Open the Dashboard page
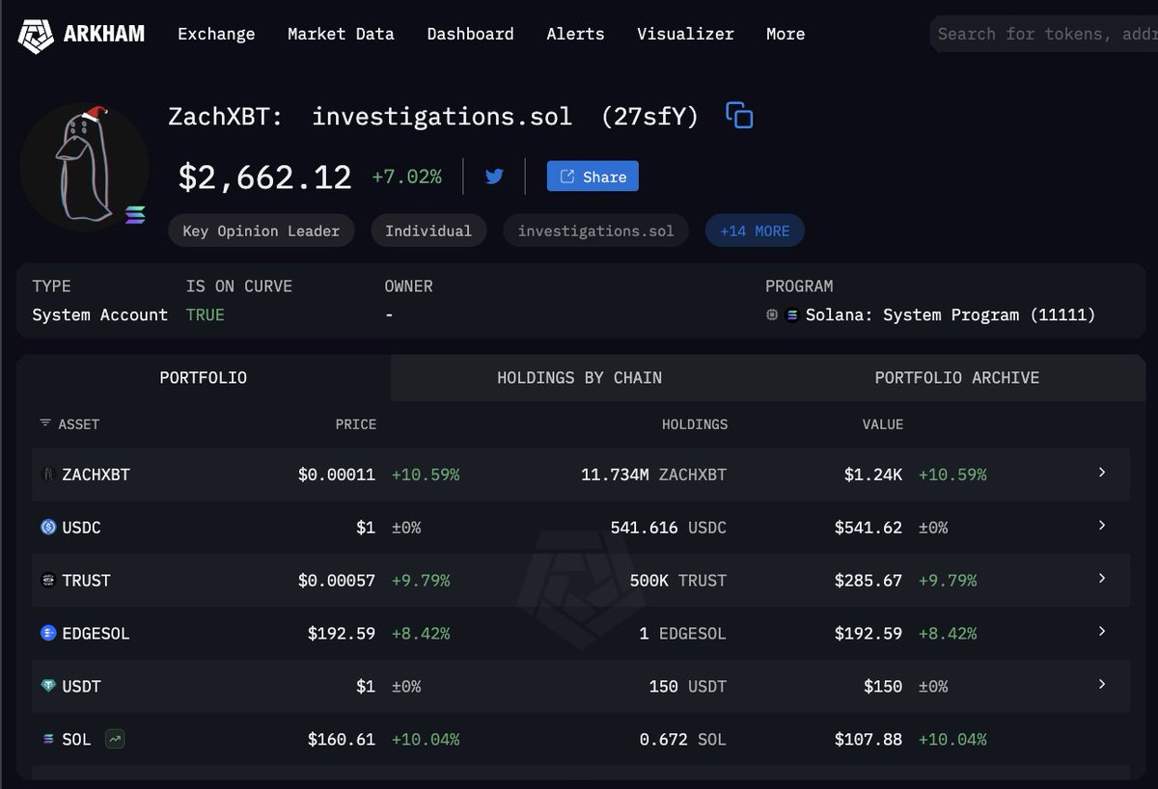This screenshot has width=1158, height=789. [470, 34]
